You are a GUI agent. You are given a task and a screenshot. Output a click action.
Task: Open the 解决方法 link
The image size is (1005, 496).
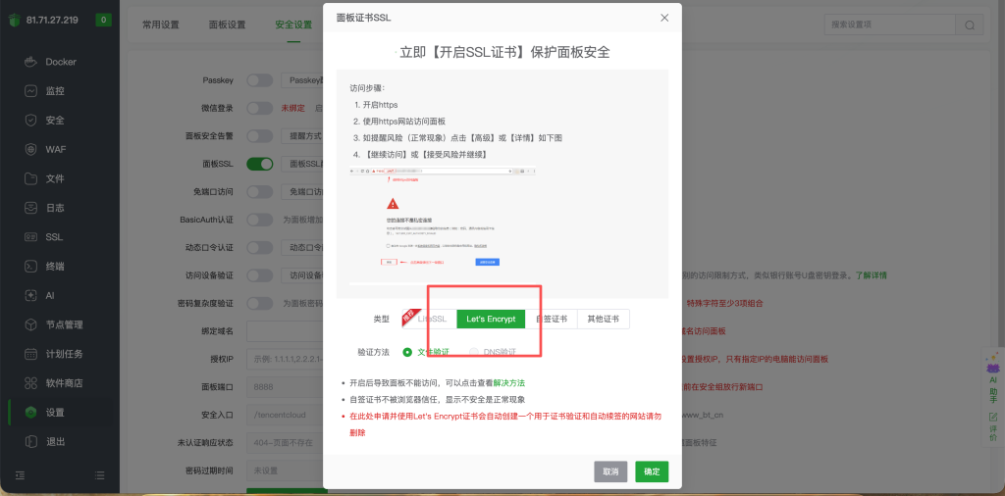[509, 382]
